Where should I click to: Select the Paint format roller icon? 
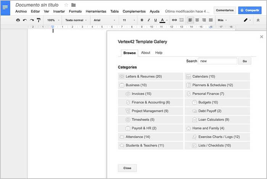(x=39, y=20)
